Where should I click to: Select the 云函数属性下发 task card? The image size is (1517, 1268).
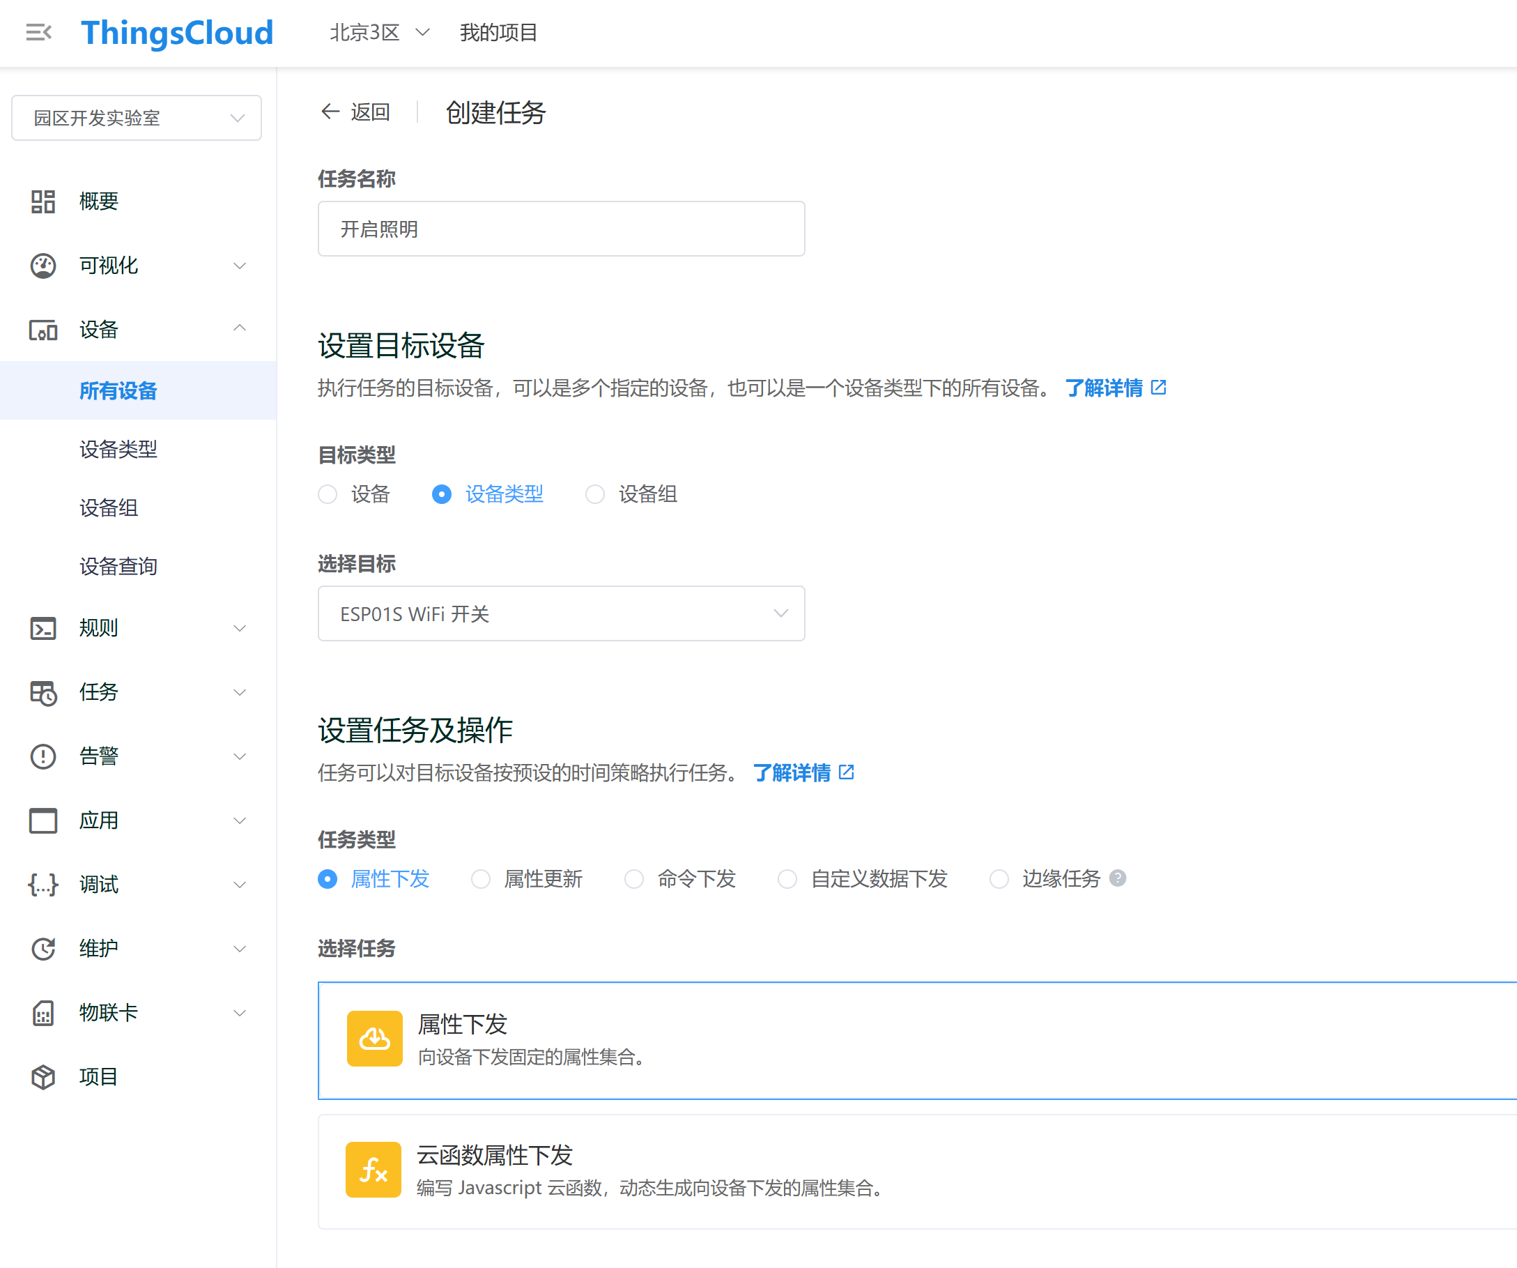[x=918, y=1171]
